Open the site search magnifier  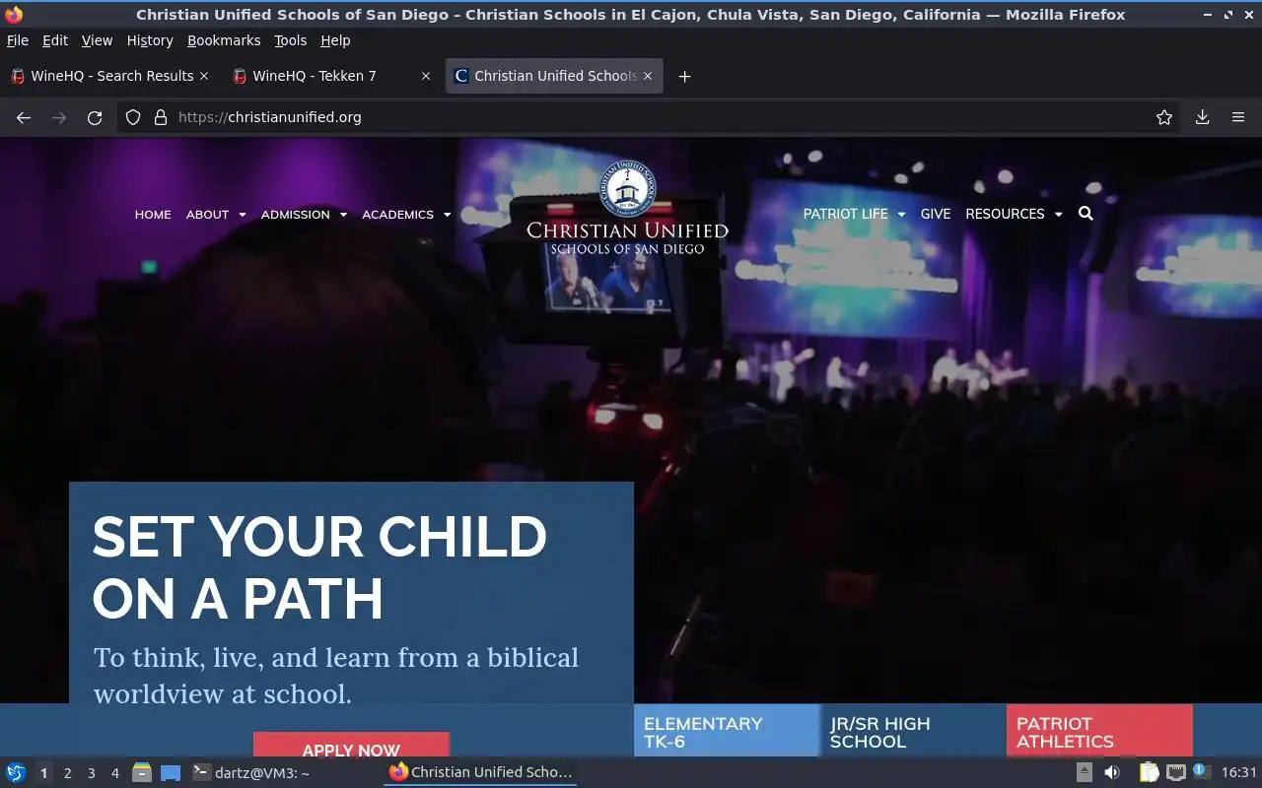click(1086, 214)
